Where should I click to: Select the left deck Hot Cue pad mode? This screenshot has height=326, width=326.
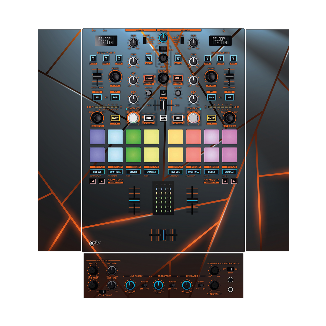[x=97, y=172]
